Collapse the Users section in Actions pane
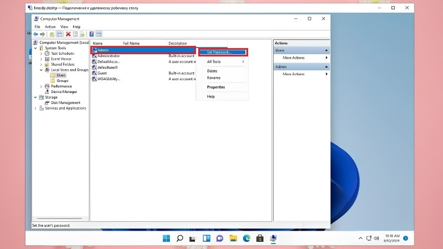This screenshot has height=249, width=443. coord(326,50)
